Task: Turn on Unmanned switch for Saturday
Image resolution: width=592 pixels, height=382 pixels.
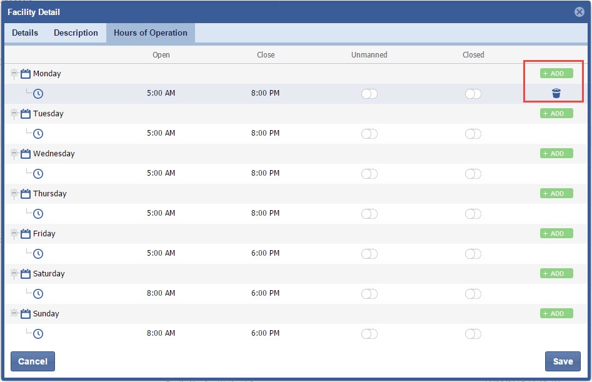Action: point(369,294)
